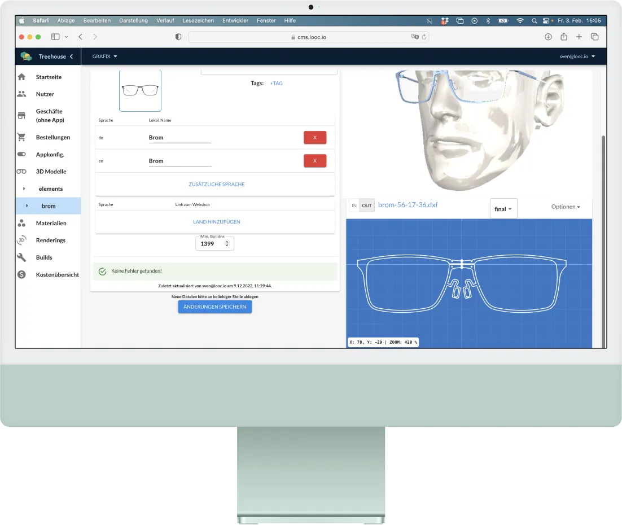Viewport: 622px width, 525px height.
Task: Add a tag with +TAG
Action: click(277, 84)
